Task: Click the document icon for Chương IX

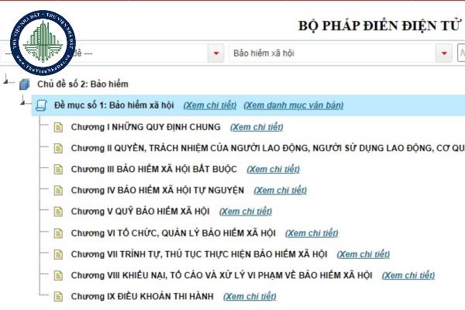Action: coord(58,297)
